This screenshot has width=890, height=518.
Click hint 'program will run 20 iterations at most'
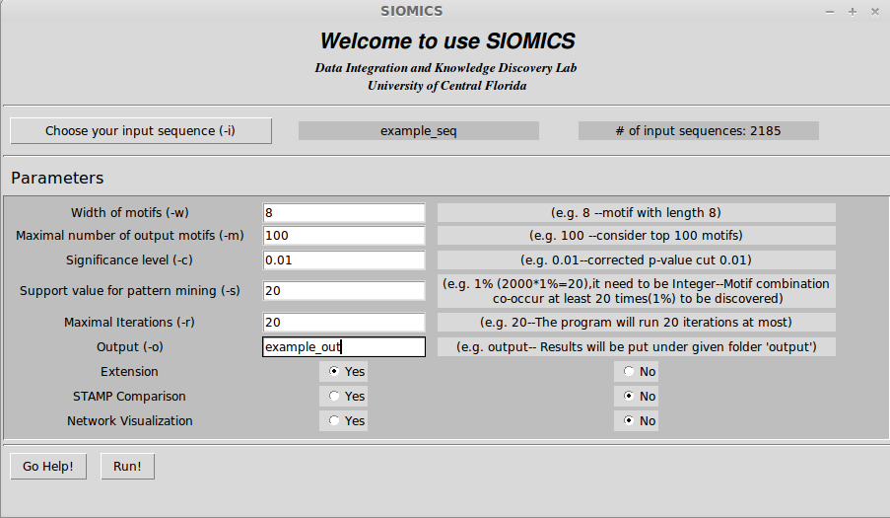(x=637, y=323)
